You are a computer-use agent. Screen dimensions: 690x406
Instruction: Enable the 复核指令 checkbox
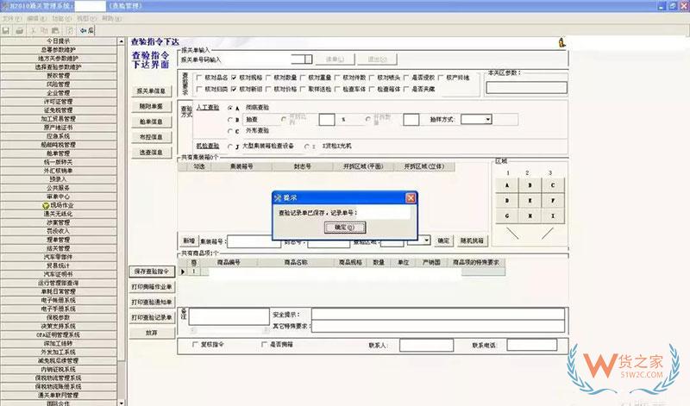[x=196, y=345]
